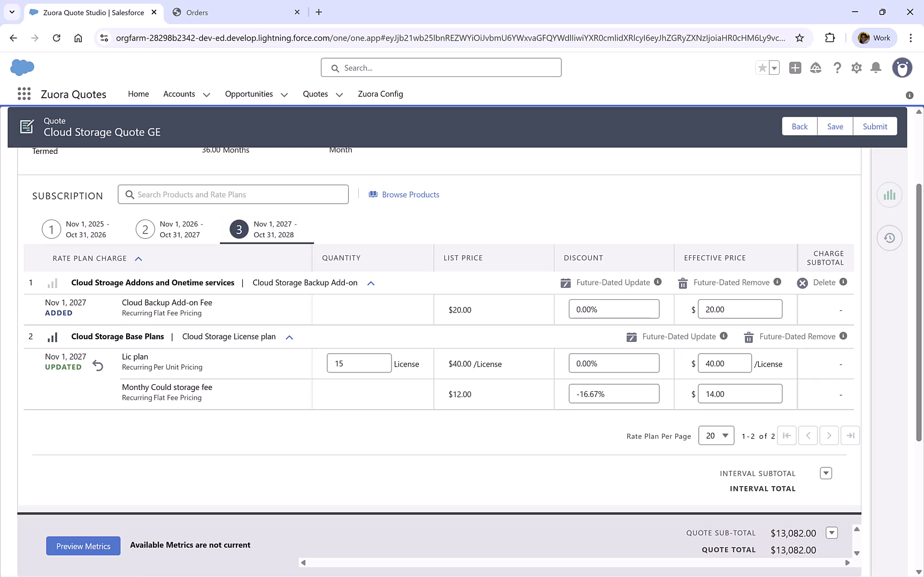Click Future-Dated Remove icon for Cloud Storage License plan
The height and width of the screenshot is (577, 924).
coord(748,337)
